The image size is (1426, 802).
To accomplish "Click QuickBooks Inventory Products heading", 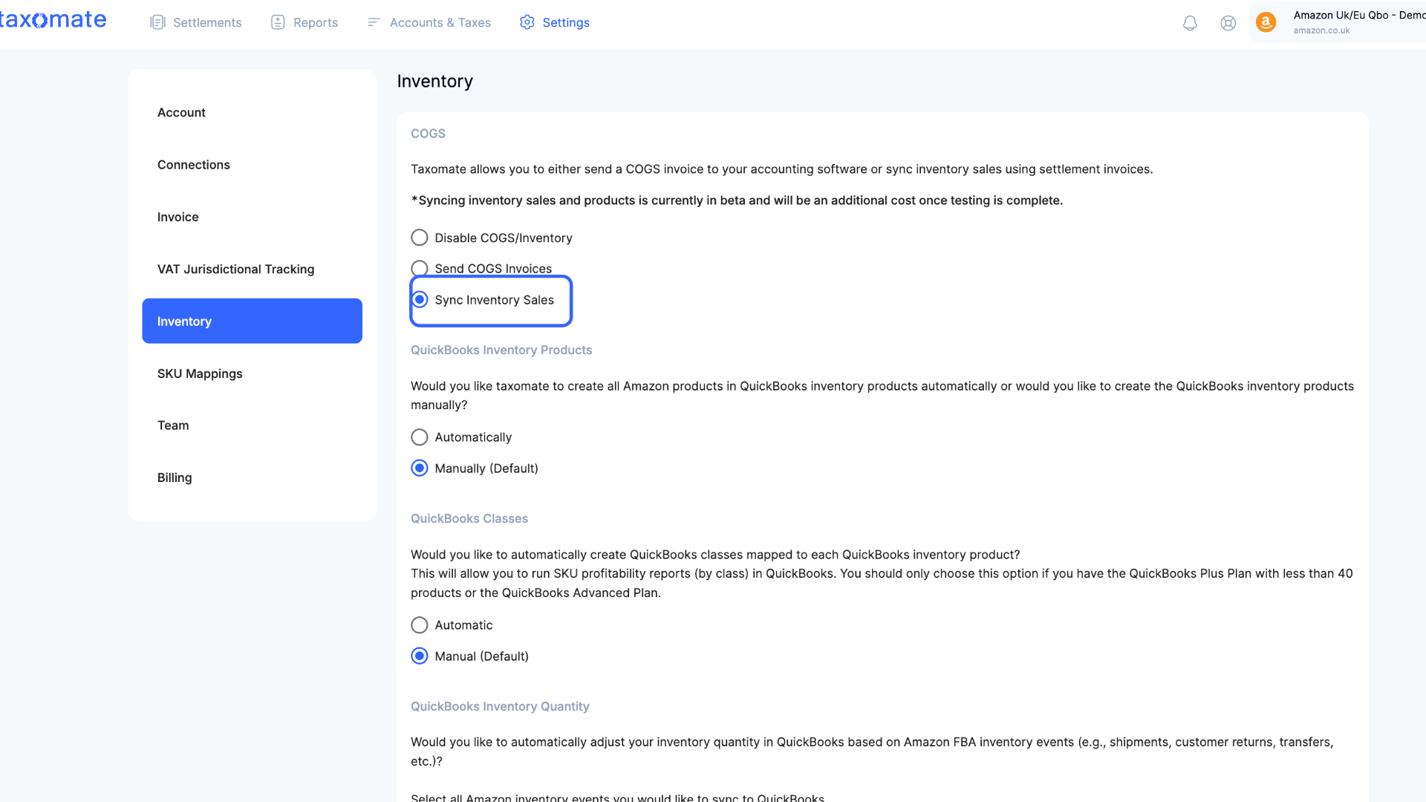I will point(501,350).
